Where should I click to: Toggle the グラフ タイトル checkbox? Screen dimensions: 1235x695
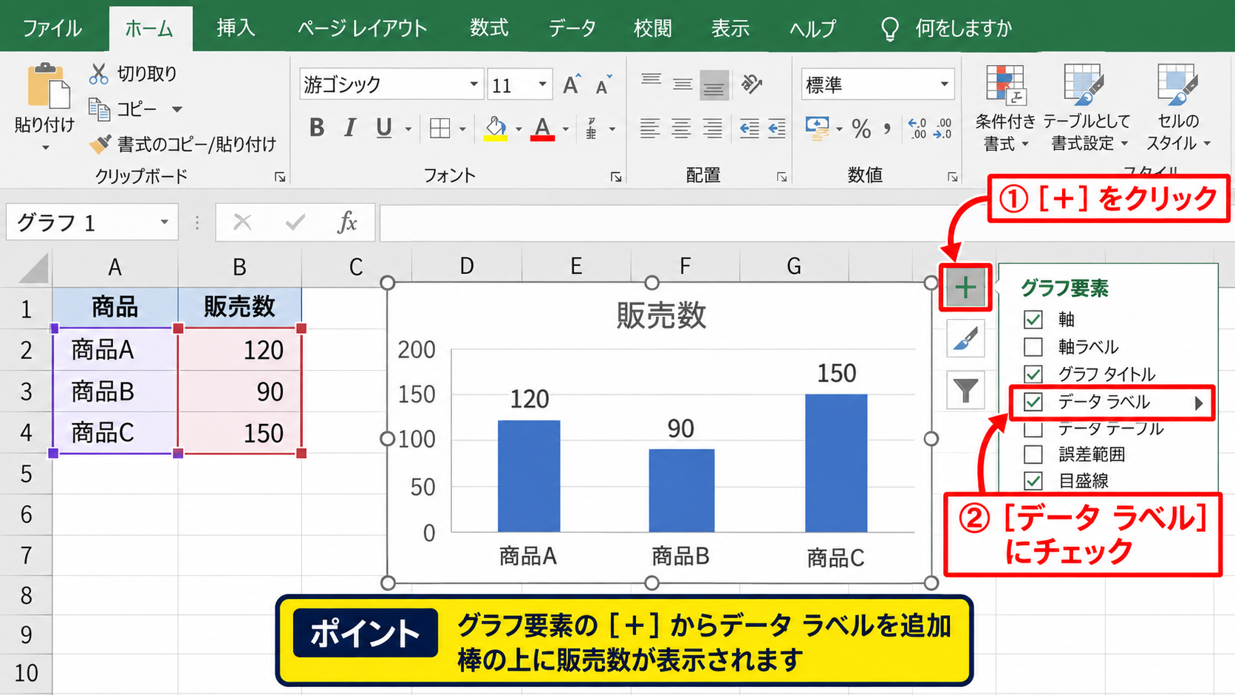pyautogui.click(x=1033, y=374)
